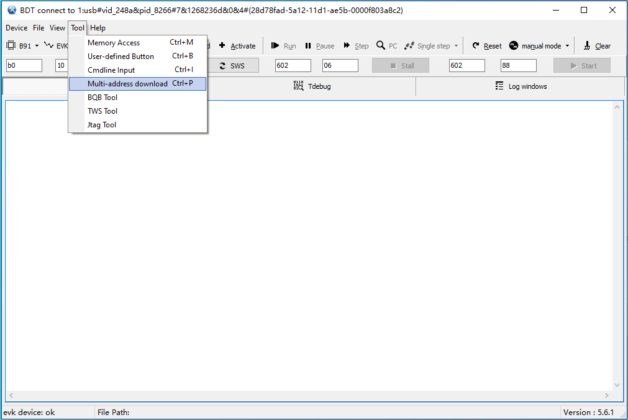Click the Log windows list icon
628x420 pixels.
[499, 86]
